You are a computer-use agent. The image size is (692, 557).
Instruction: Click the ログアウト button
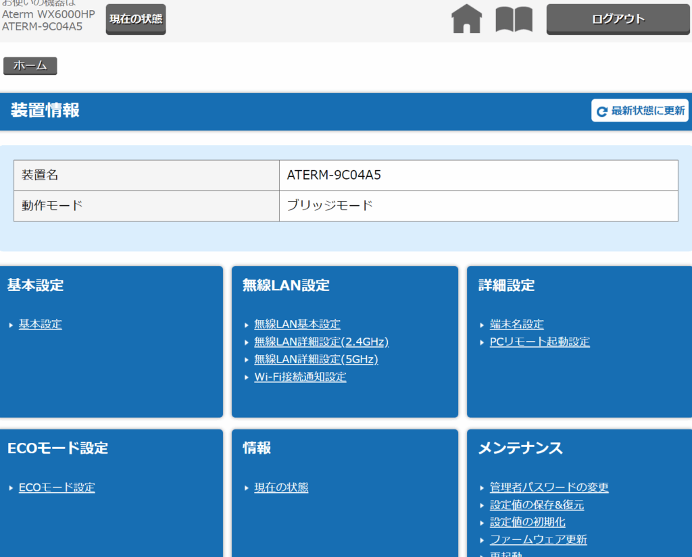(618, 19)
